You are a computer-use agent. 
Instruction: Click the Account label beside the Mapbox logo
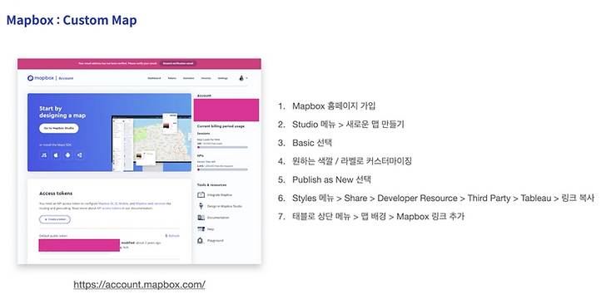66,78
